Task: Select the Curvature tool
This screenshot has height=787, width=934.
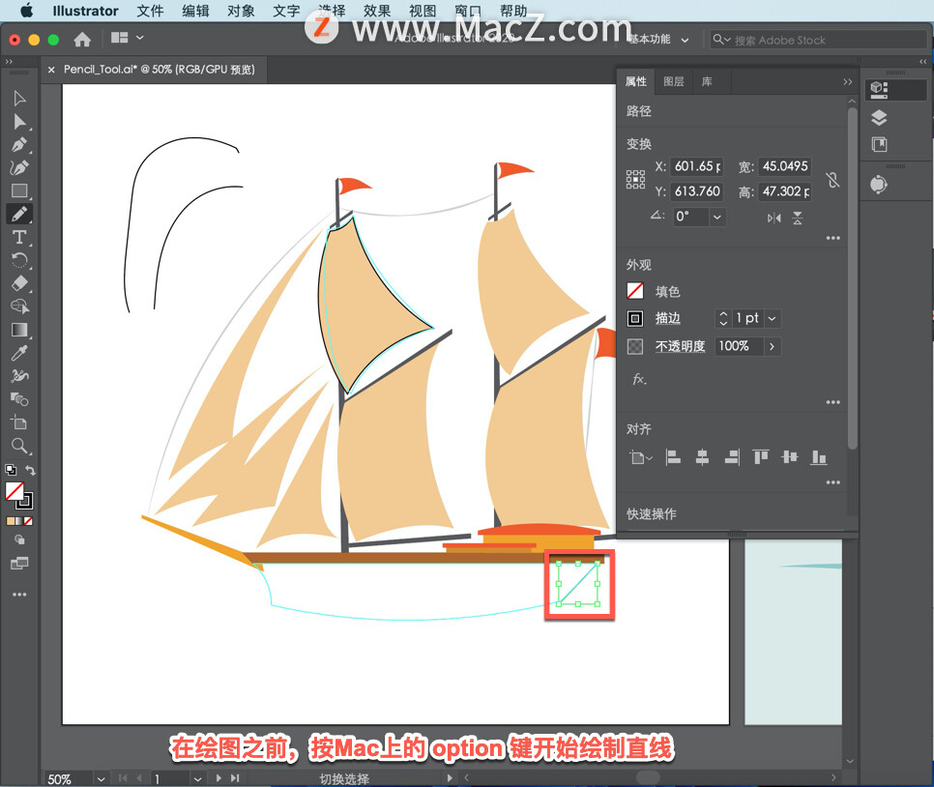Action: tap(19, 168)
